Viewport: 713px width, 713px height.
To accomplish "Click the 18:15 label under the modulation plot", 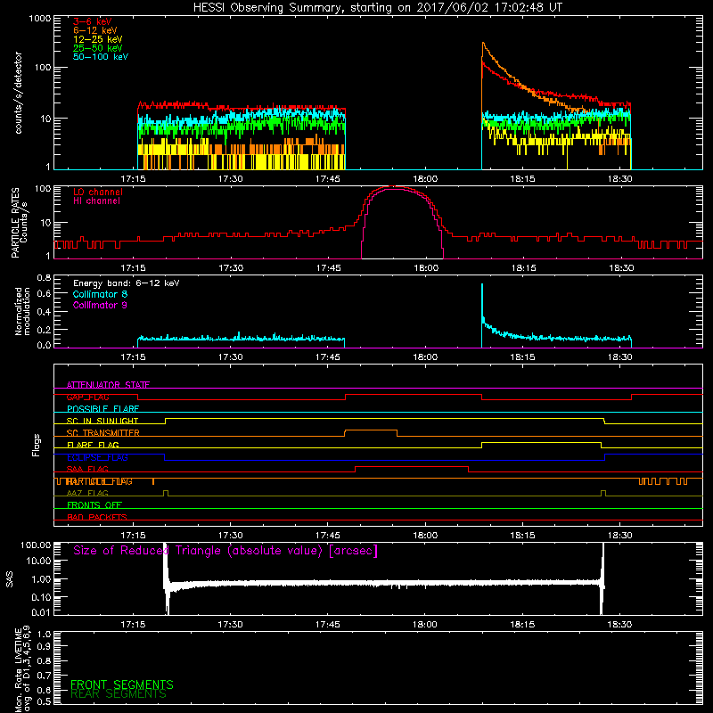I will click(522, 357).
